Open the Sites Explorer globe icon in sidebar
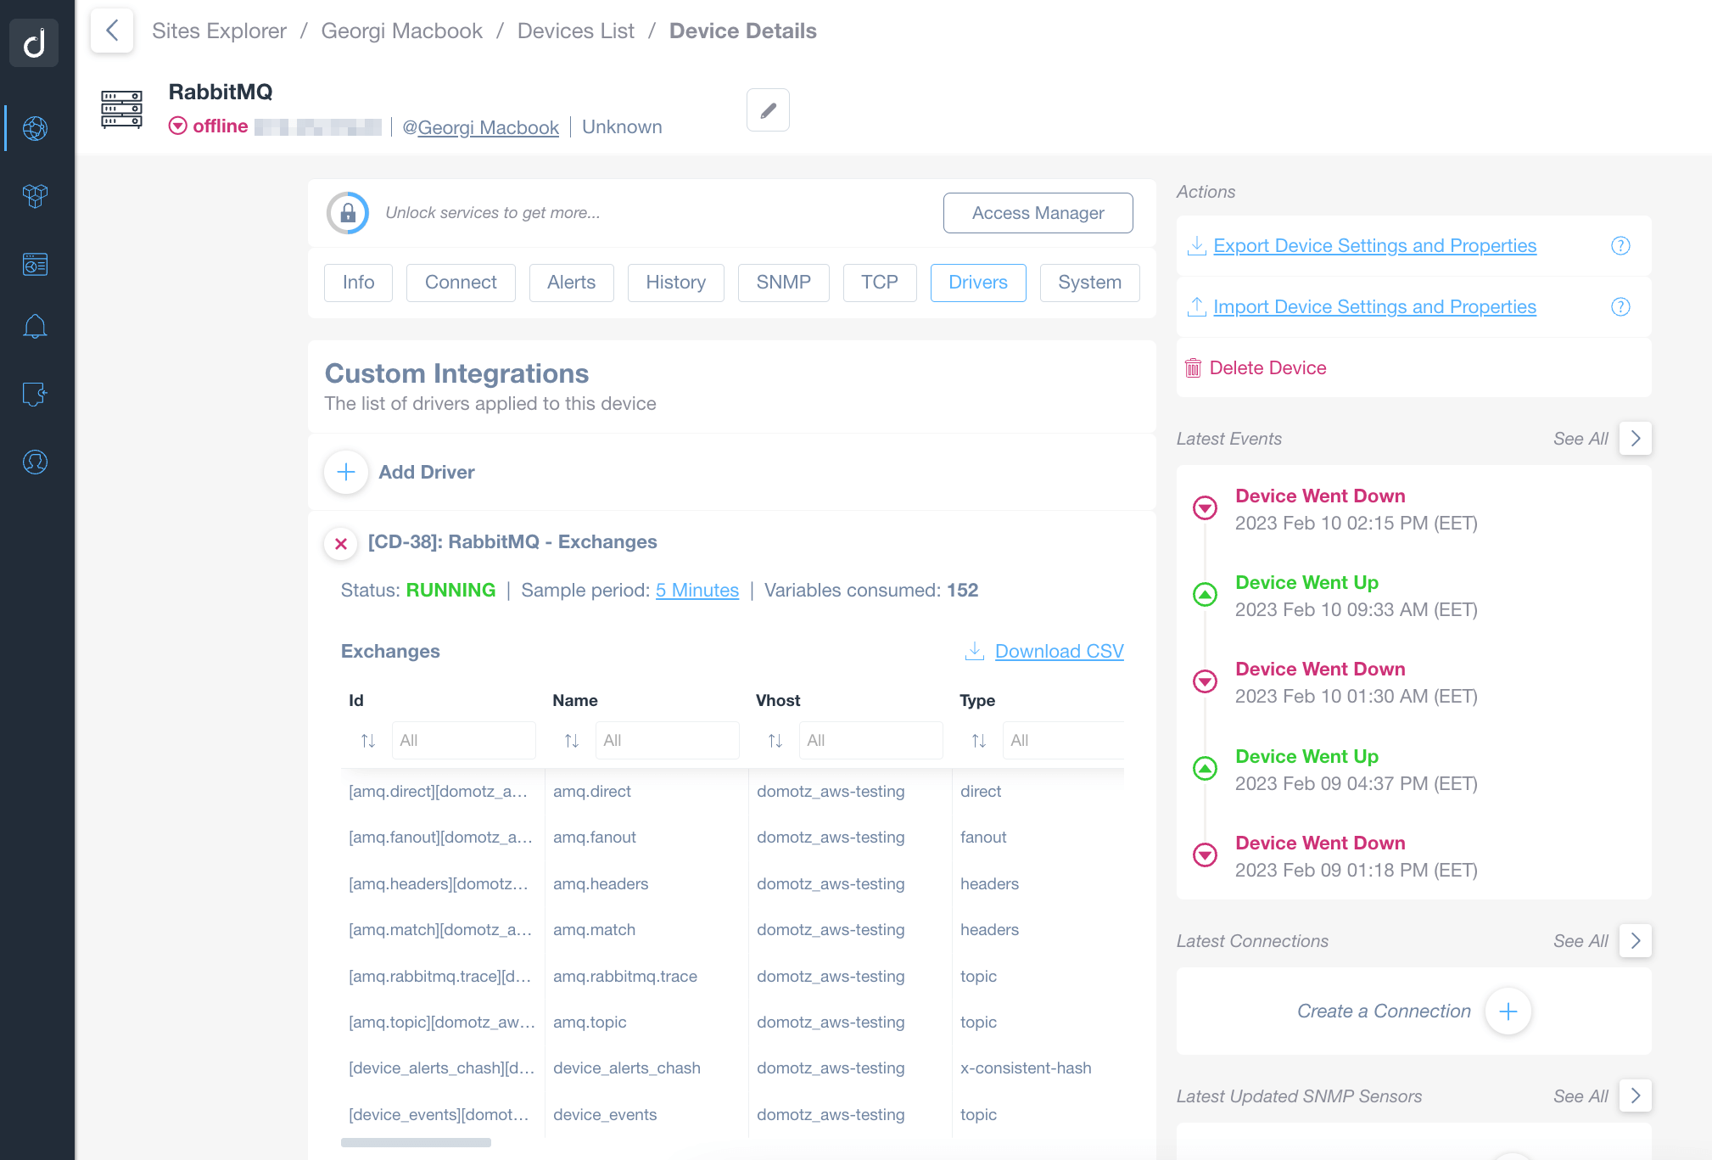Viewport: 1712px width, 1160px height. point(34,129)
